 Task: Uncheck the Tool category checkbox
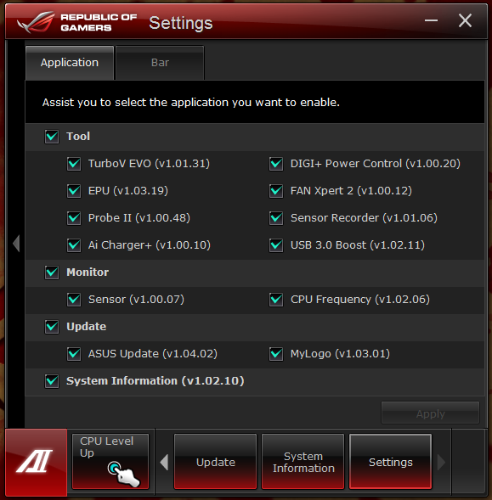(52, 137)
